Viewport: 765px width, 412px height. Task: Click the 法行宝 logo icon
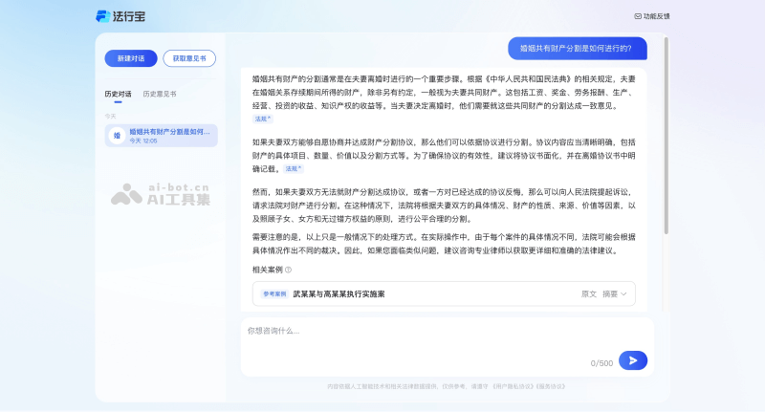(103, 15)
